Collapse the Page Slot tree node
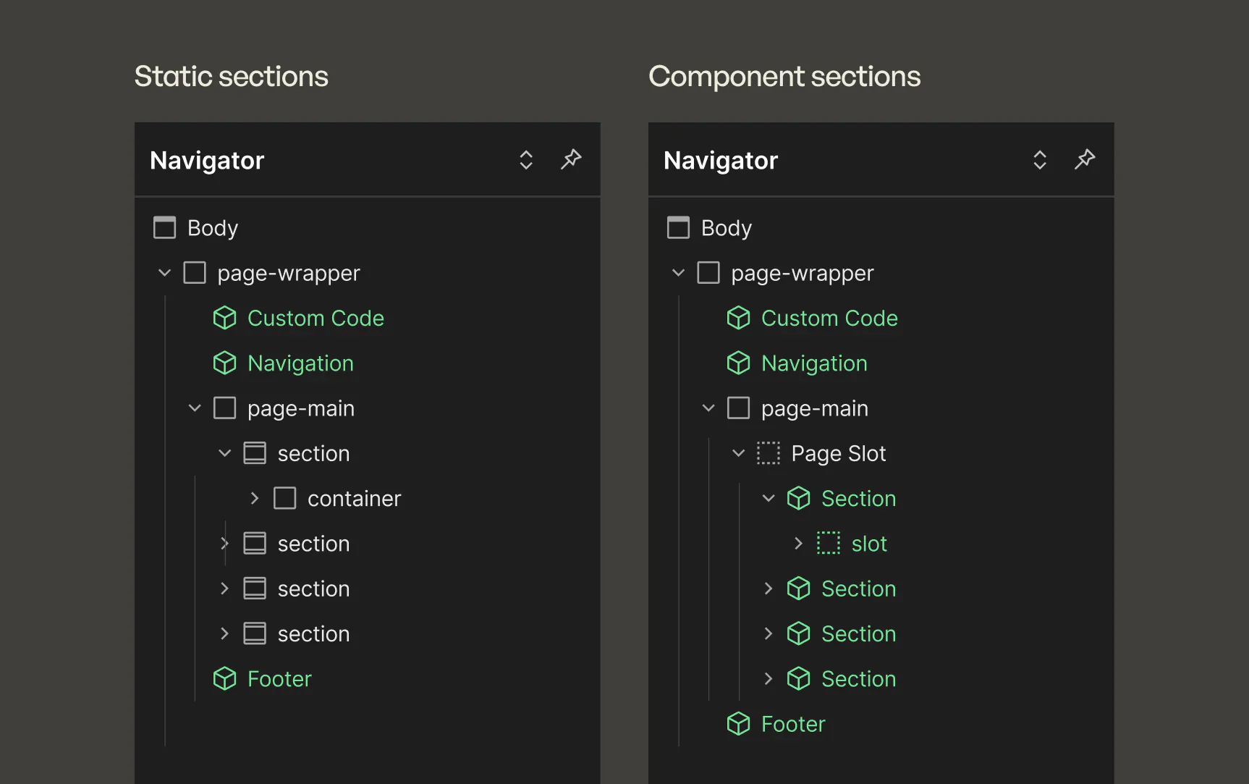This screenshot has height=784, width=1249. pos(738,453)
